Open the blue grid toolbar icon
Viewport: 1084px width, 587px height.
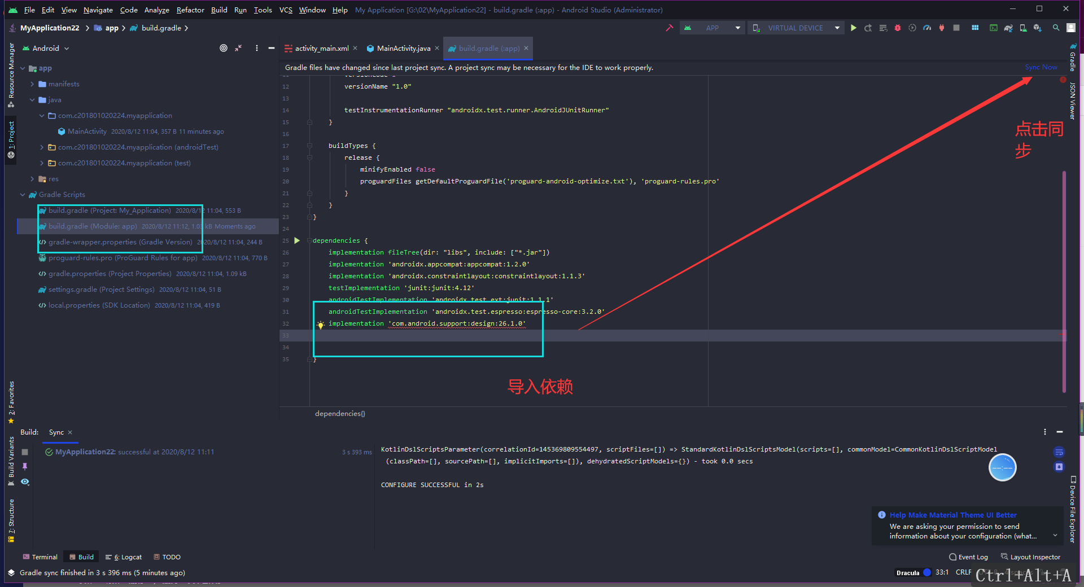[975, 28]
